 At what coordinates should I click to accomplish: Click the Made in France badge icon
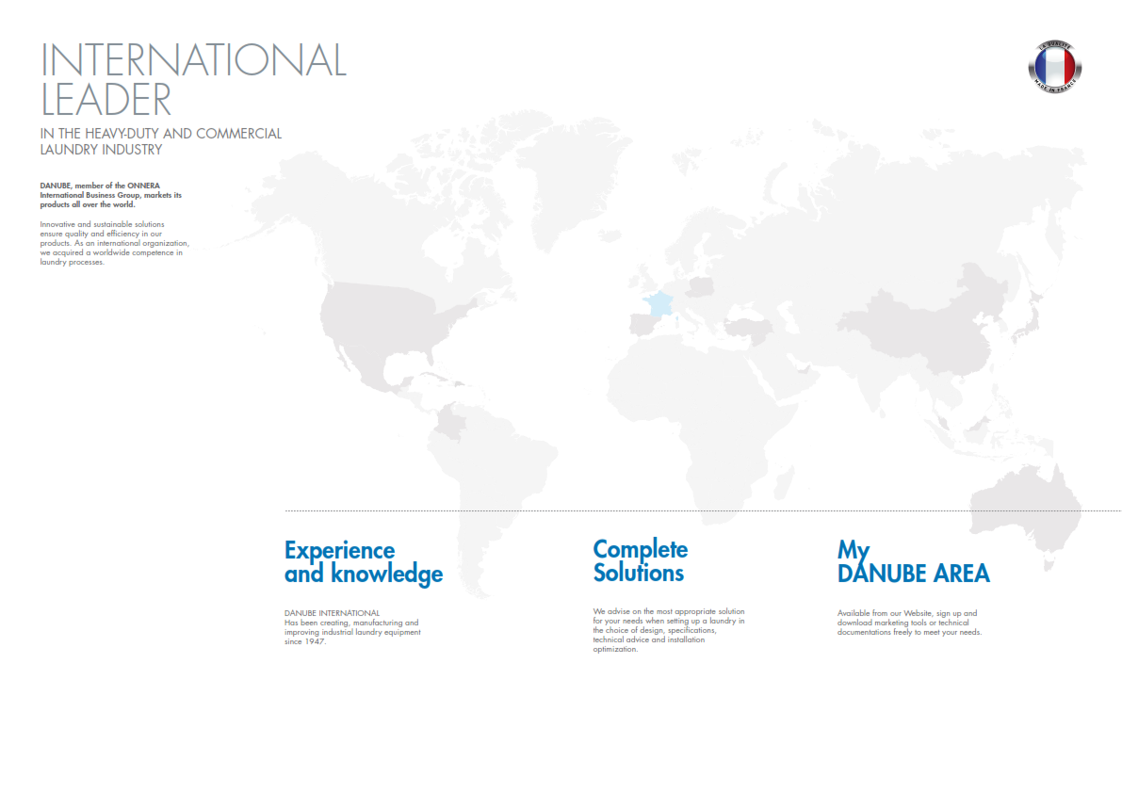tap(1055, 67)
